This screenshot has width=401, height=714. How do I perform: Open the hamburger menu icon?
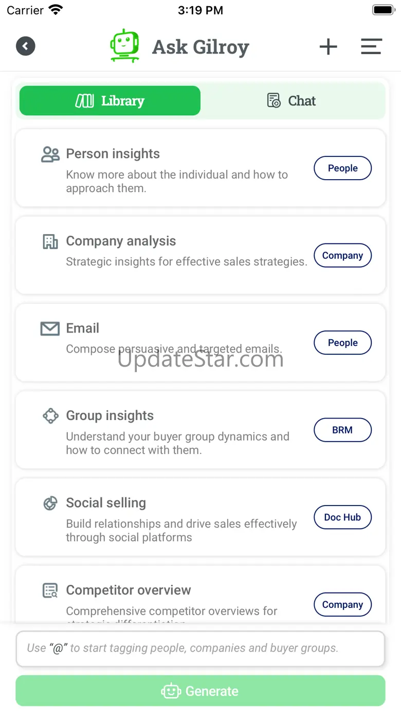tap(371, 46)
